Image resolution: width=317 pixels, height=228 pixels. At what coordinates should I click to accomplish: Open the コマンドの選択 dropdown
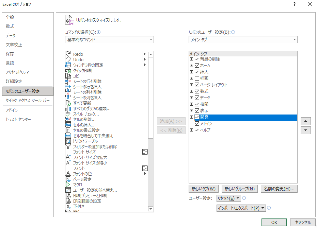click(x=109, y=39)
